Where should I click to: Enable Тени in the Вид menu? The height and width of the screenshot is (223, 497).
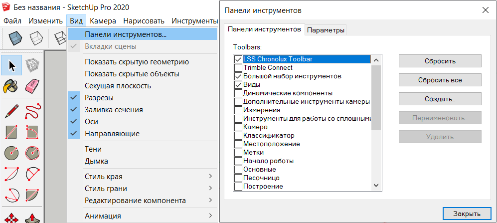pyautogui.click(x=142, y=149)
